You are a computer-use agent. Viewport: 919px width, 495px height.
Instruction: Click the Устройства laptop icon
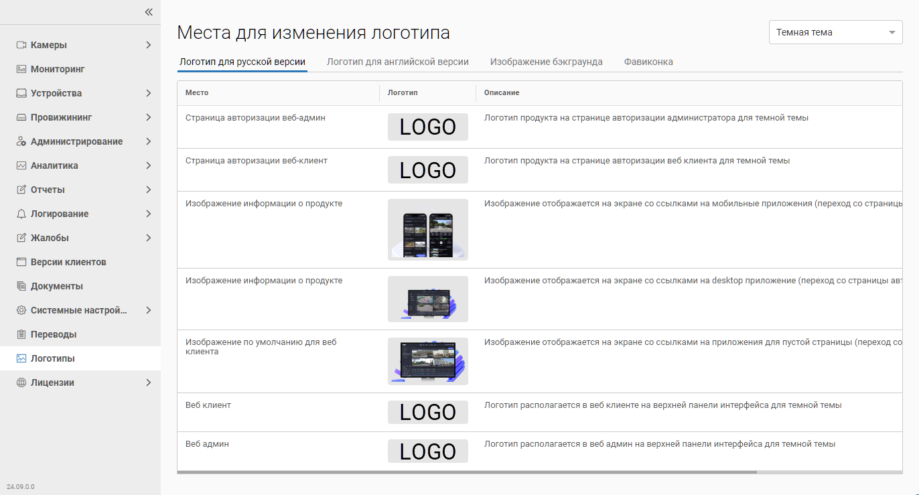(21, 93)
